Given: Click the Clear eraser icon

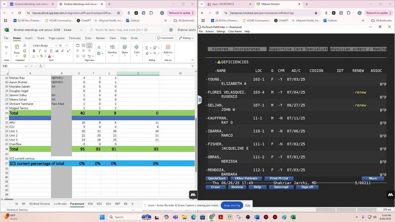Looking at the screenshot, I should click(x=147, y=53).
